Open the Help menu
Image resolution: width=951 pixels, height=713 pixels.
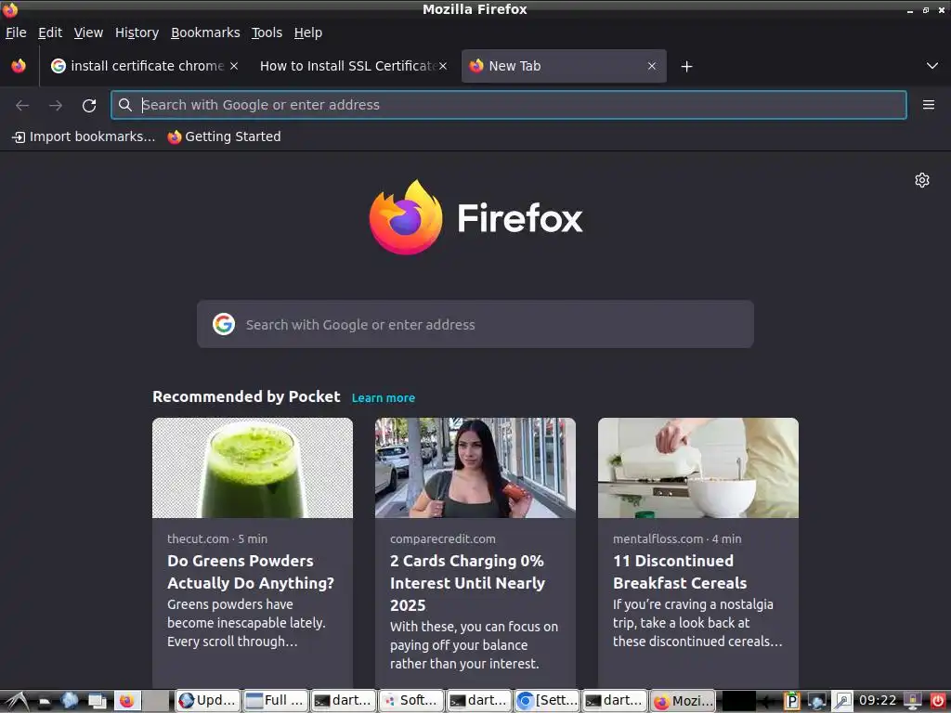coord(308,32)
